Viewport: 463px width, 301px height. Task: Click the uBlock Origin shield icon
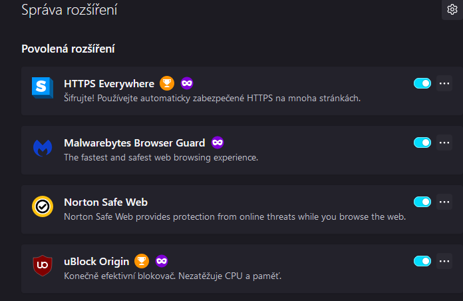point(43,266)
